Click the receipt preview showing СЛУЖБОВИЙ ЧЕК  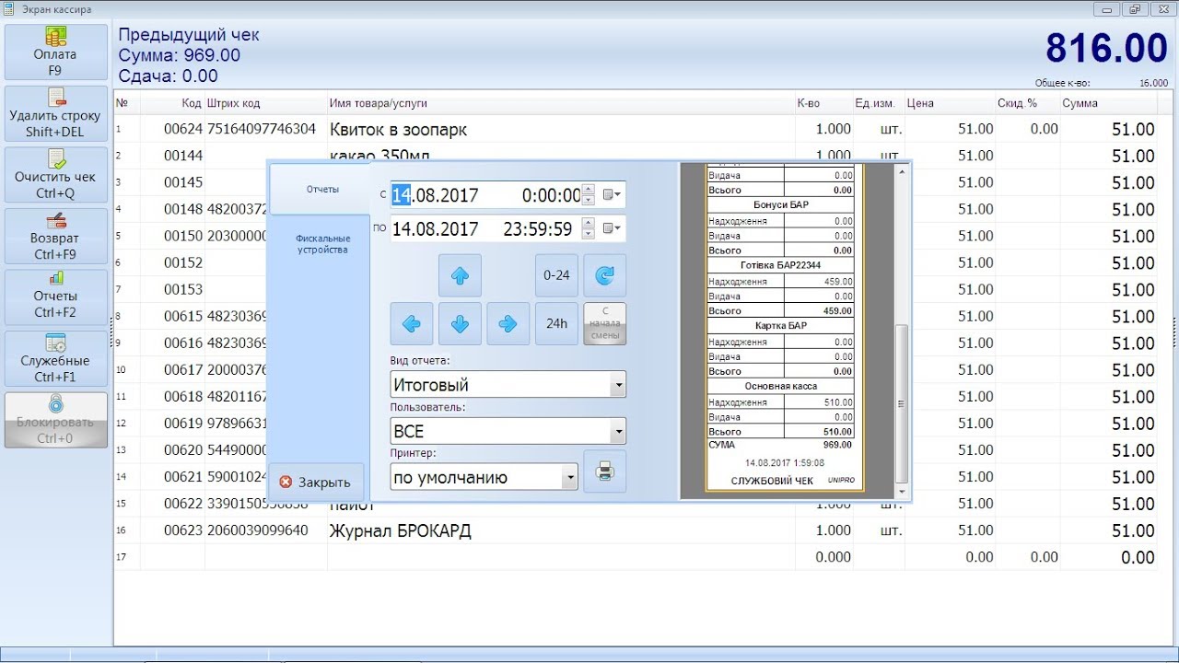[x=784, y=329]
